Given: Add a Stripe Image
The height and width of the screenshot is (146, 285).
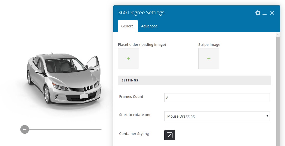Looking at the screenshot, I should [x=209, y=59].
